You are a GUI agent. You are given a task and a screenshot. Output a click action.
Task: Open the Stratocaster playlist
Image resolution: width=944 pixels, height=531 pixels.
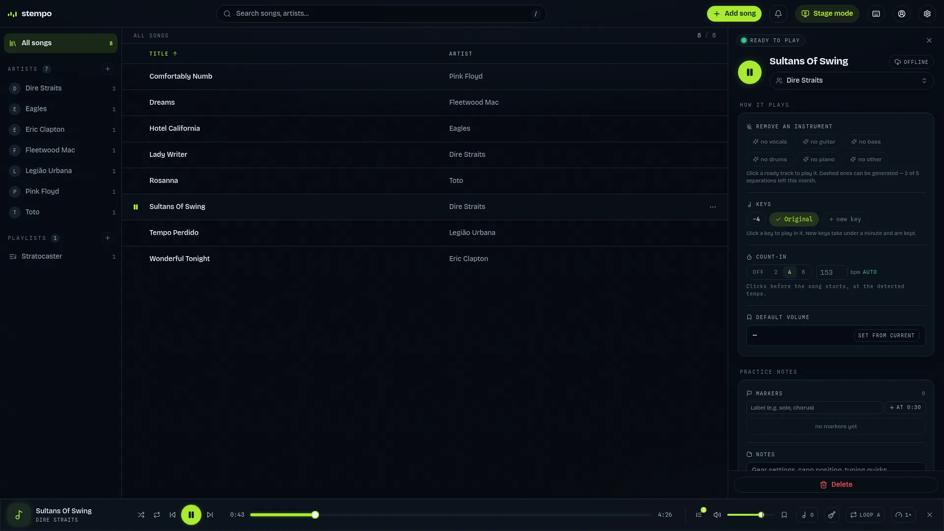[x=60, y=257]
